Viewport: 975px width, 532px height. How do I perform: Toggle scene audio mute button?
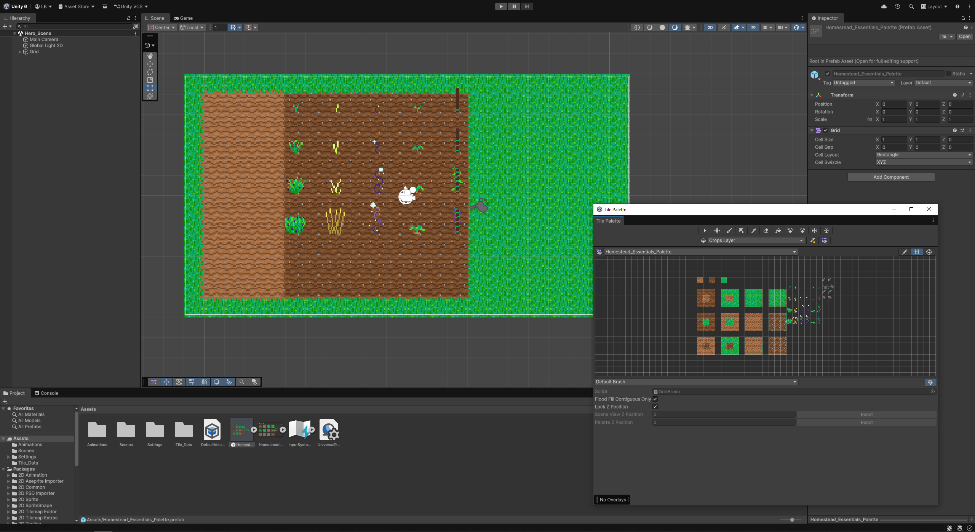pyautogui.click(x=724, y=27)
